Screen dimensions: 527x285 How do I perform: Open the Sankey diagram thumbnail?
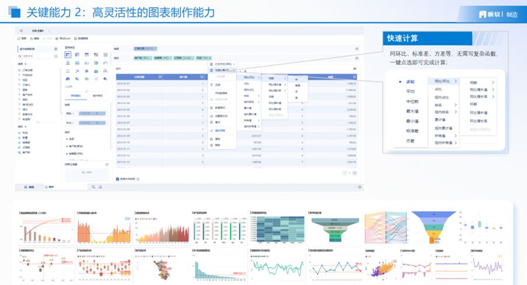click(386, 227)
